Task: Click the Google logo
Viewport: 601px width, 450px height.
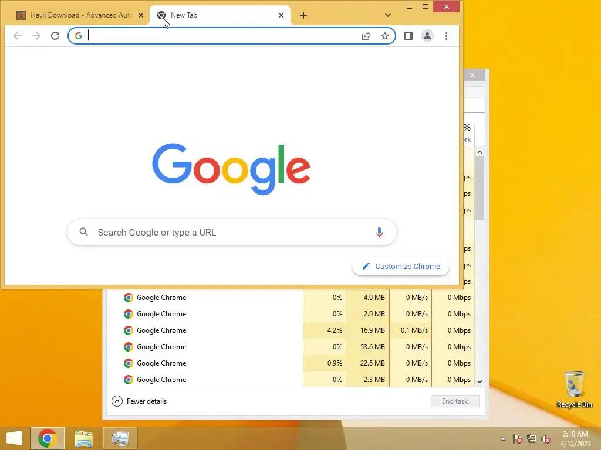Action: pos(231,169)
